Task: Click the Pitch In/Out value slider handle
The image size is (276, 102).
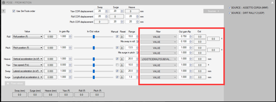Action: 94,48
